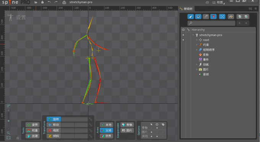Screen dimensions: 260x142
Task: Collapse the stretchyman-pro skeleton node
Action: click(193, 35)
